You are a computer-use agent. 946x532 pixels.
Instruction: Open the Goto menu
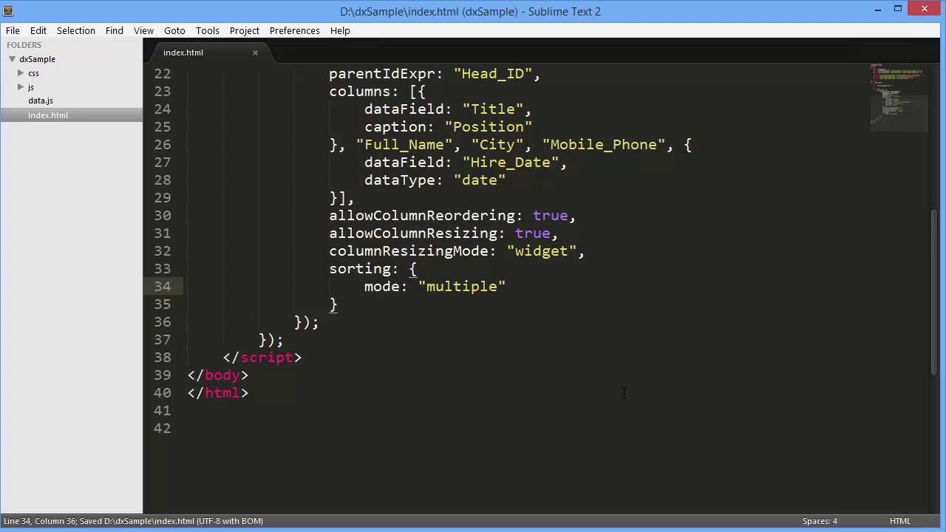(174, 30)
